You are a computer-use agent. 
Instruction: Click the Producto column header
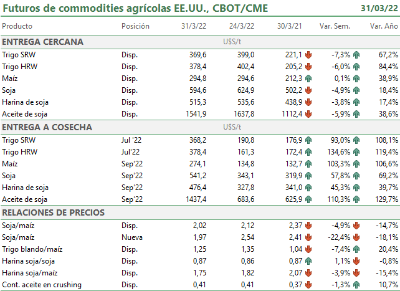(x=17, y=26)
